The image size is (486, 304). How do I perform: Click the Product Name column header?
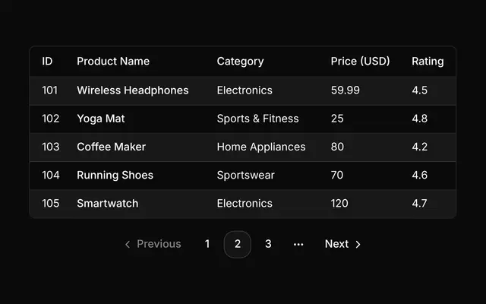pyautogui.click(x=113, y=61)
